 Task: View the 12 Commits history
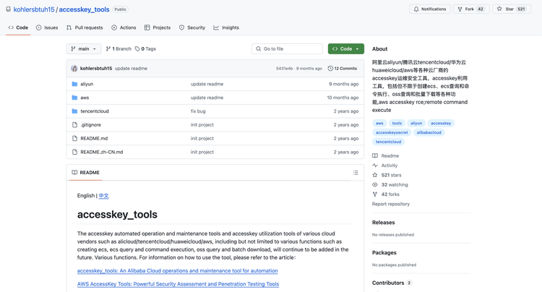(x=343, y=69)
